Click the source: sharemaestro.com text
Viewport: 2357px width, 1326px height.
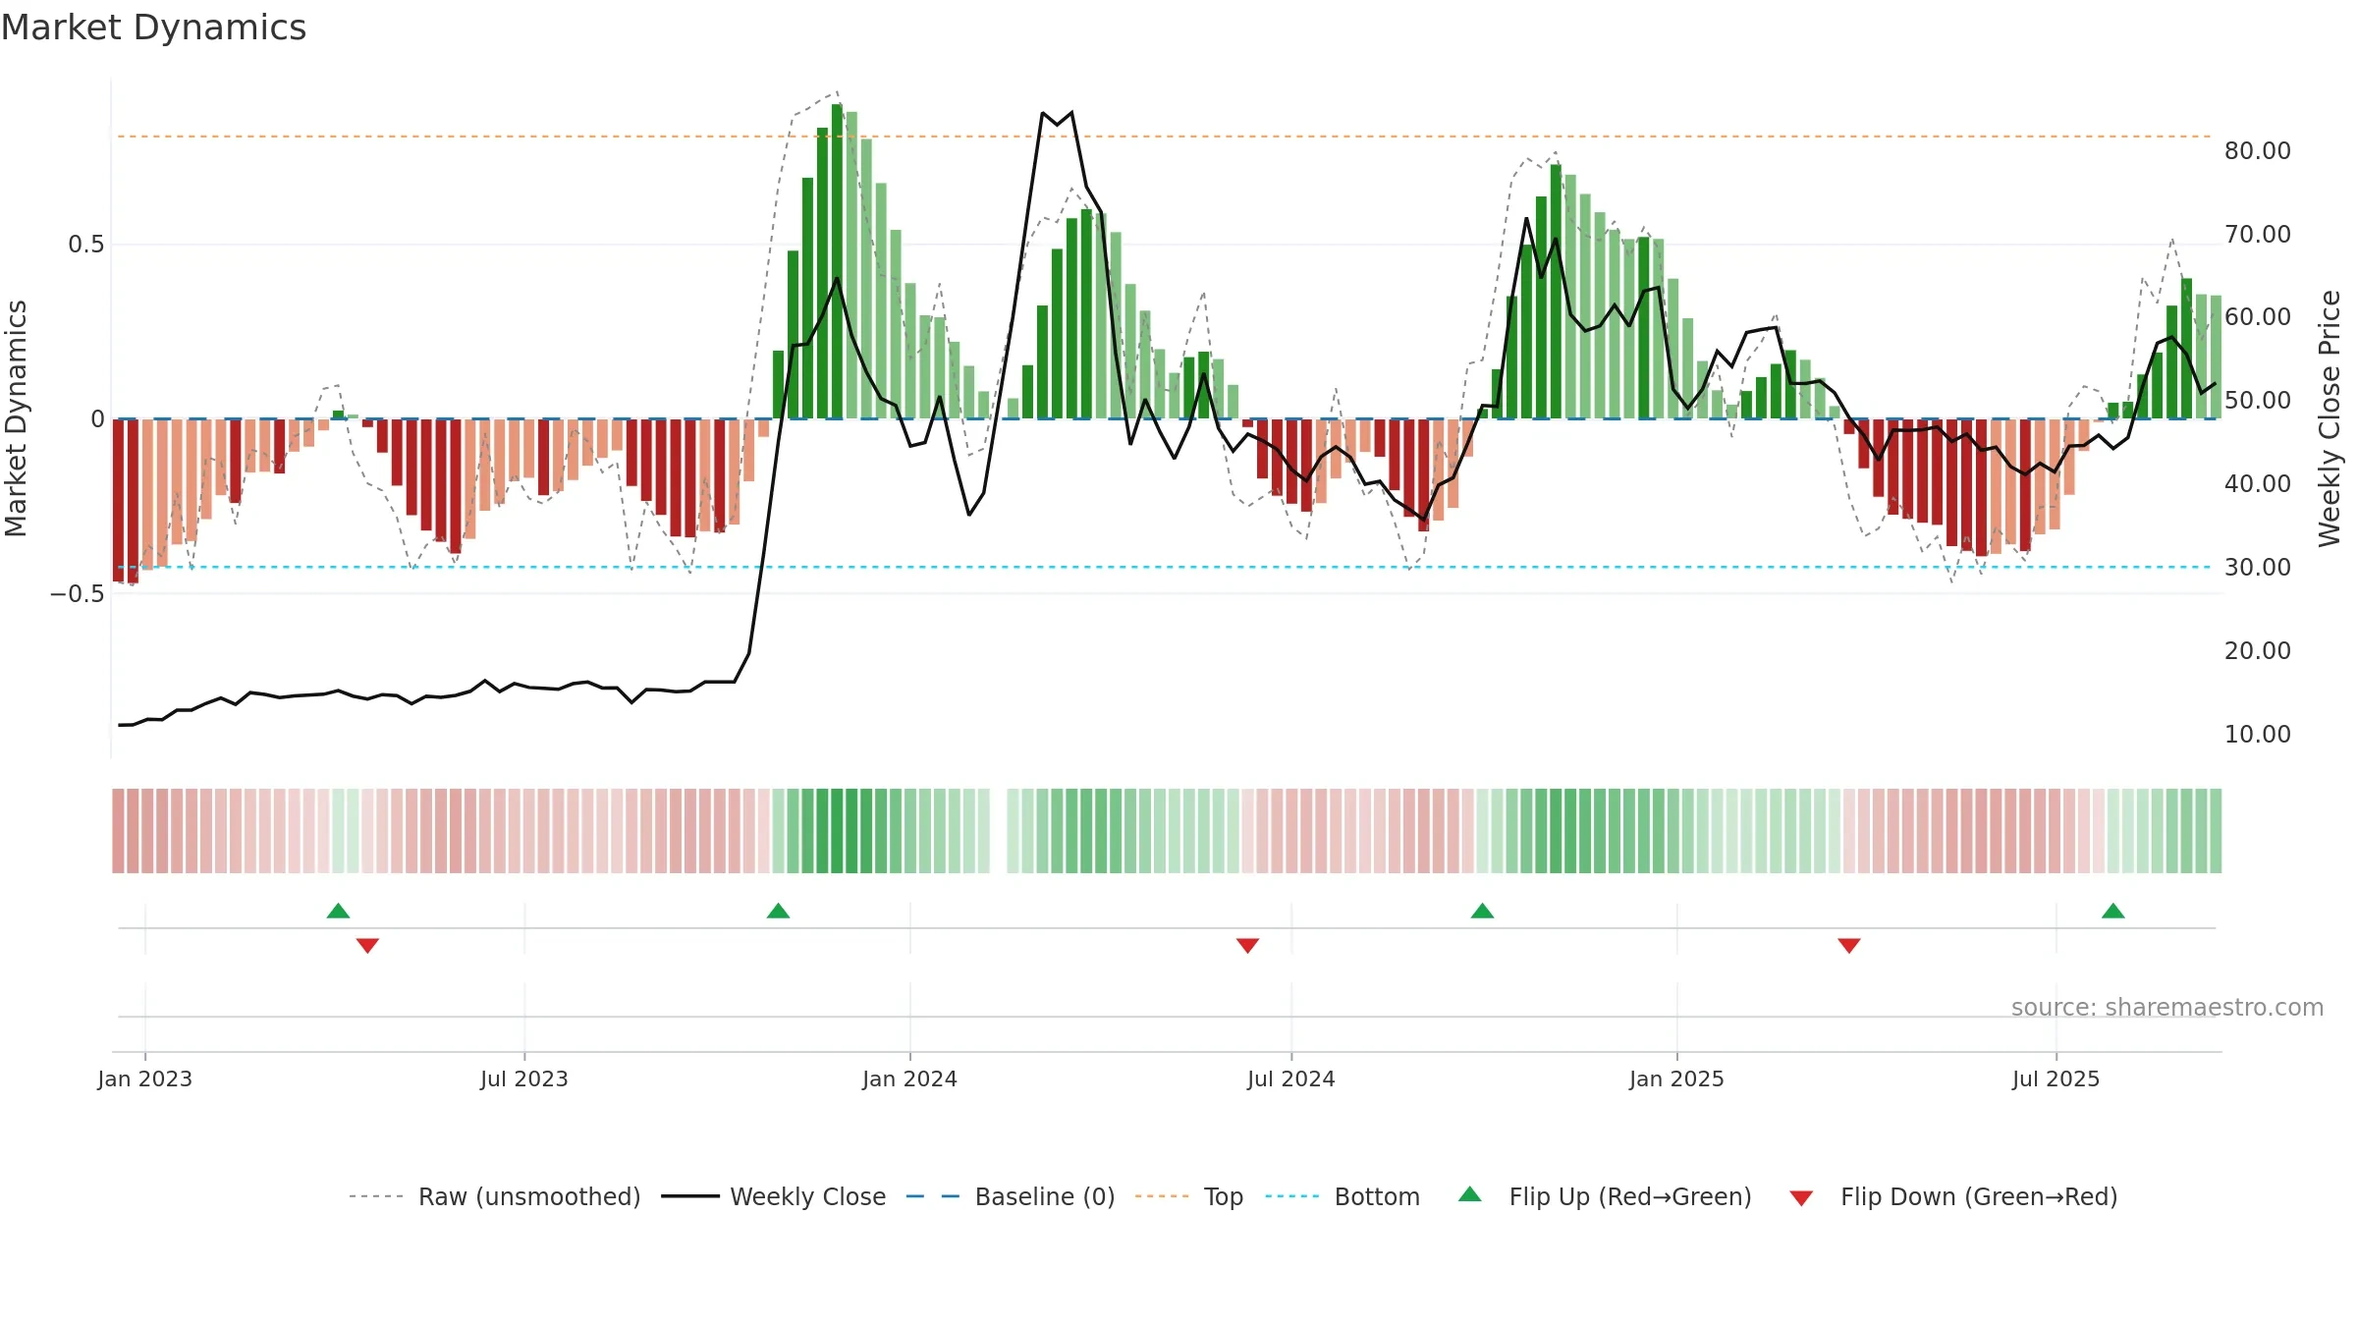pyautogui.click(x=2167, y=1007)
